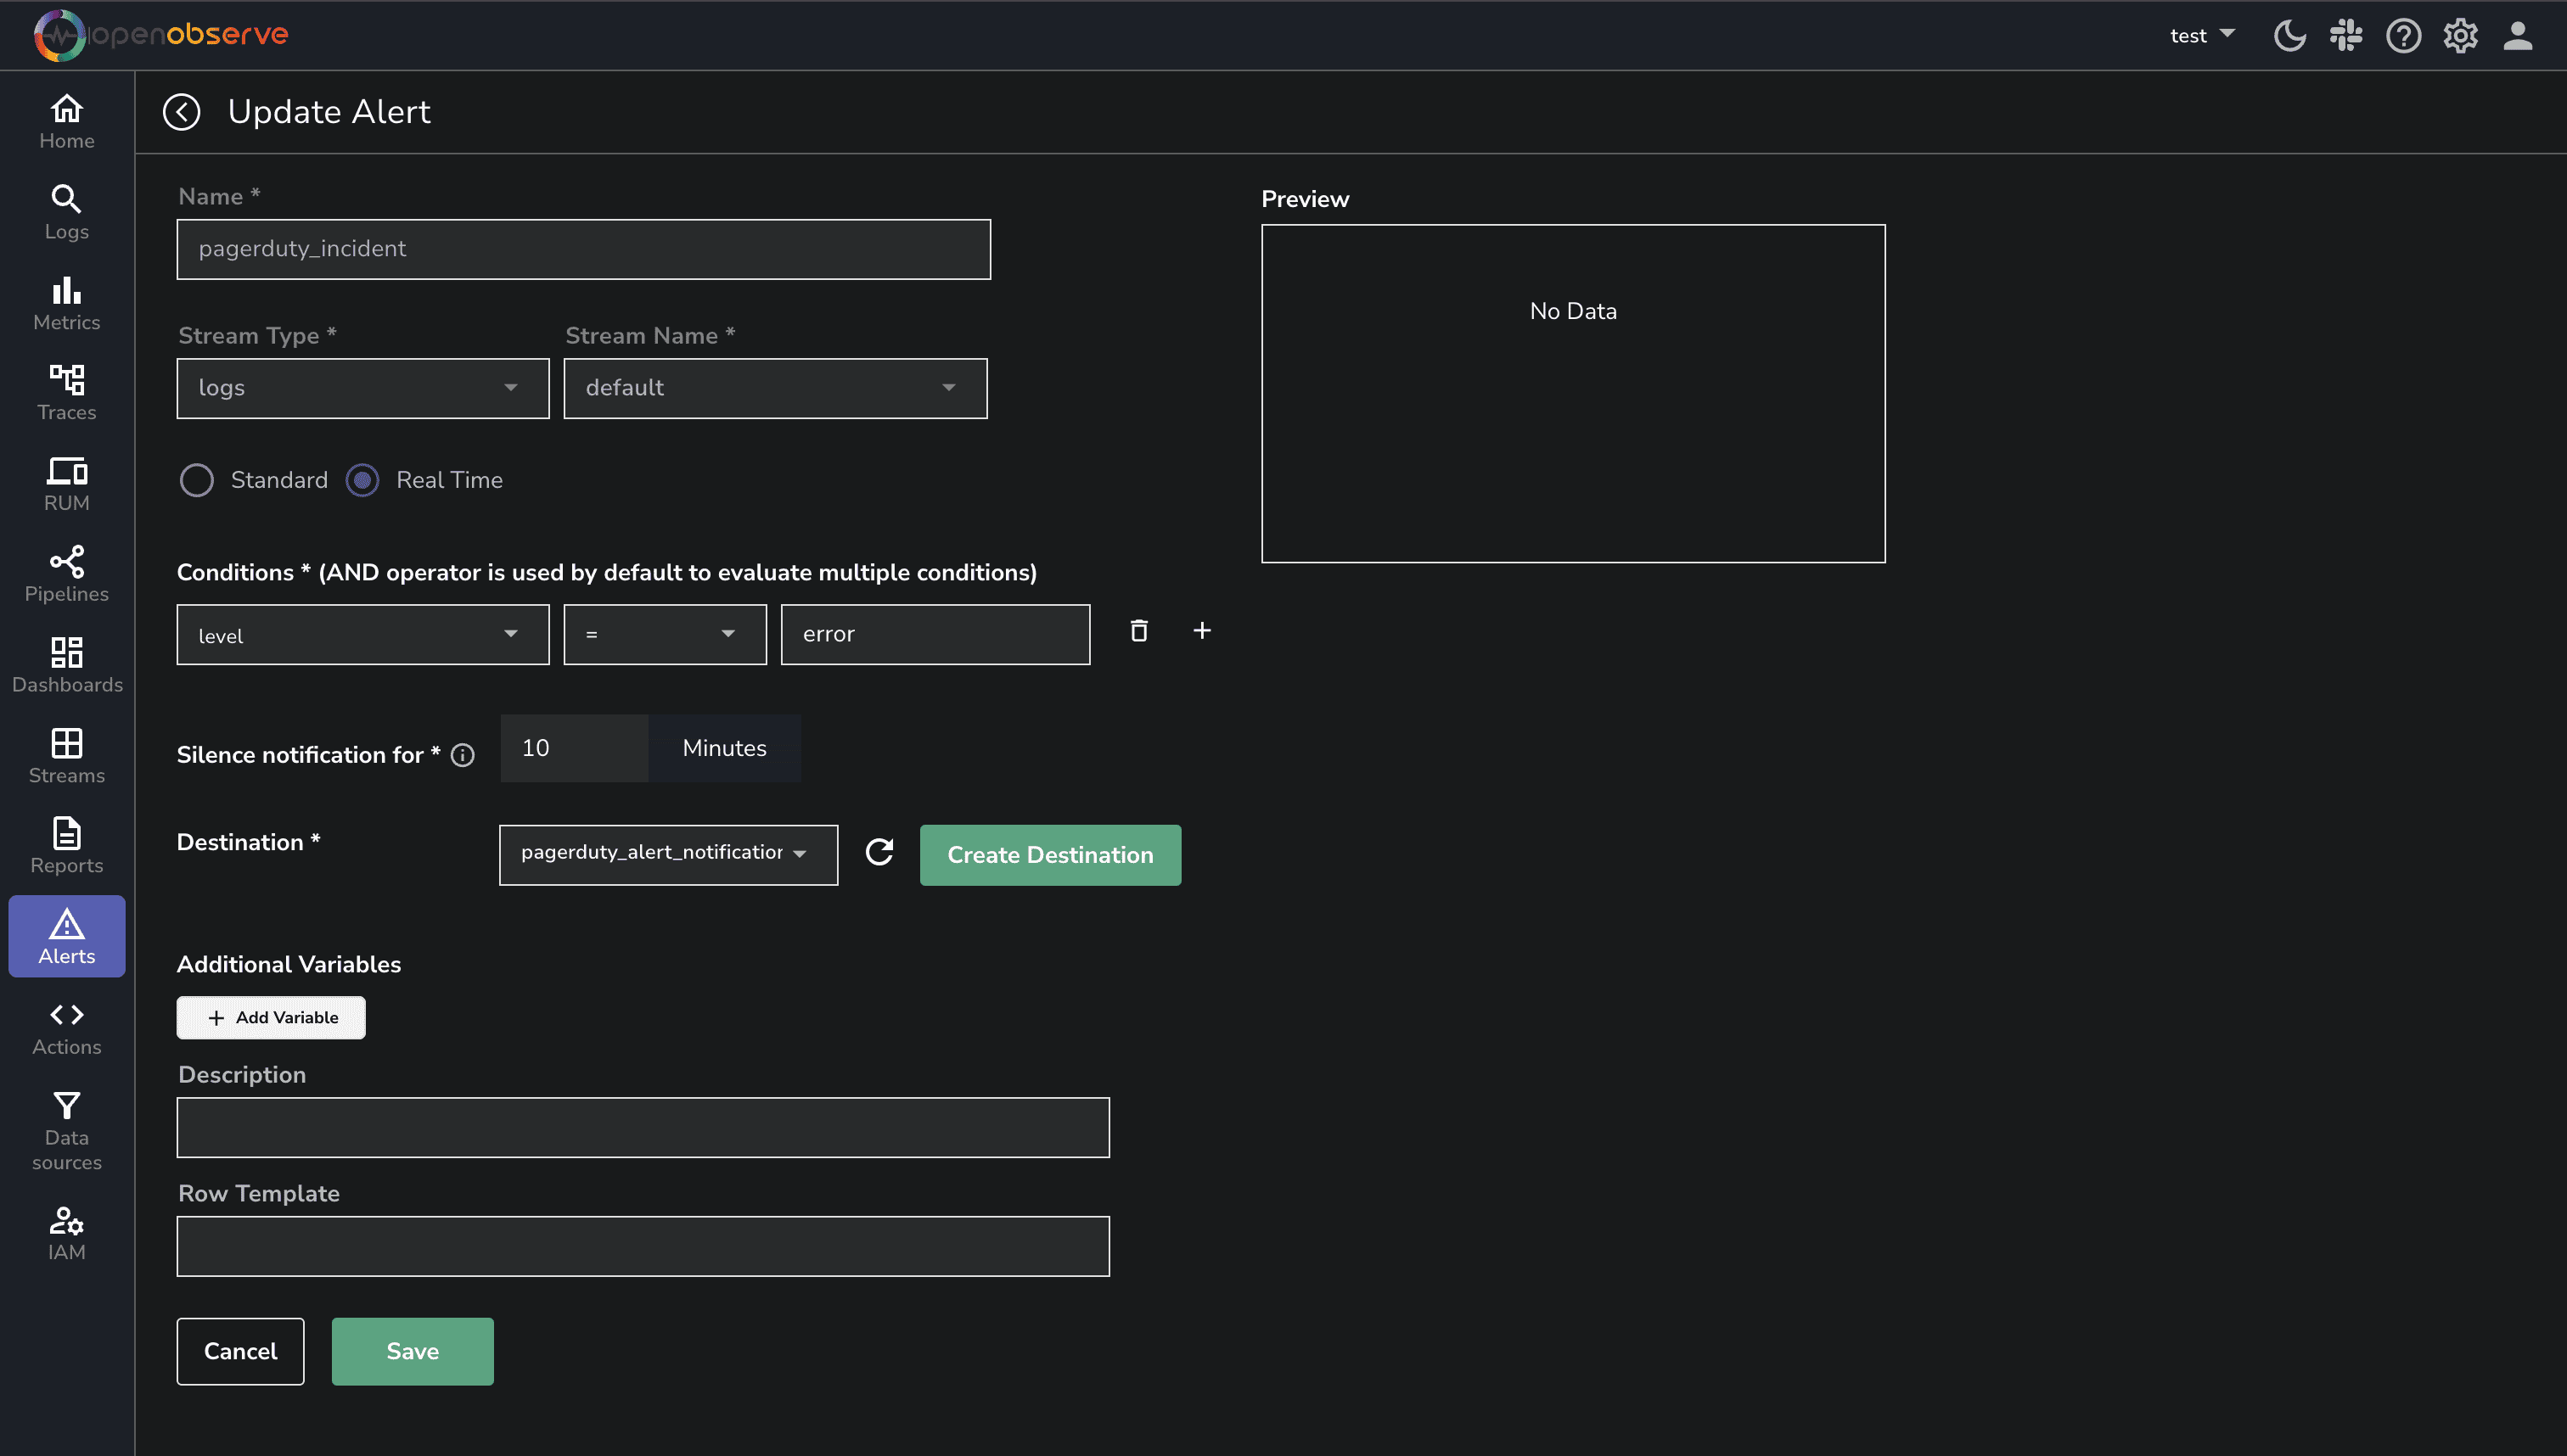Viewport: 2567px width, 1456px height.
Task: Open the Stream Type logs dropdown
Action: click(x=362, y=388)
